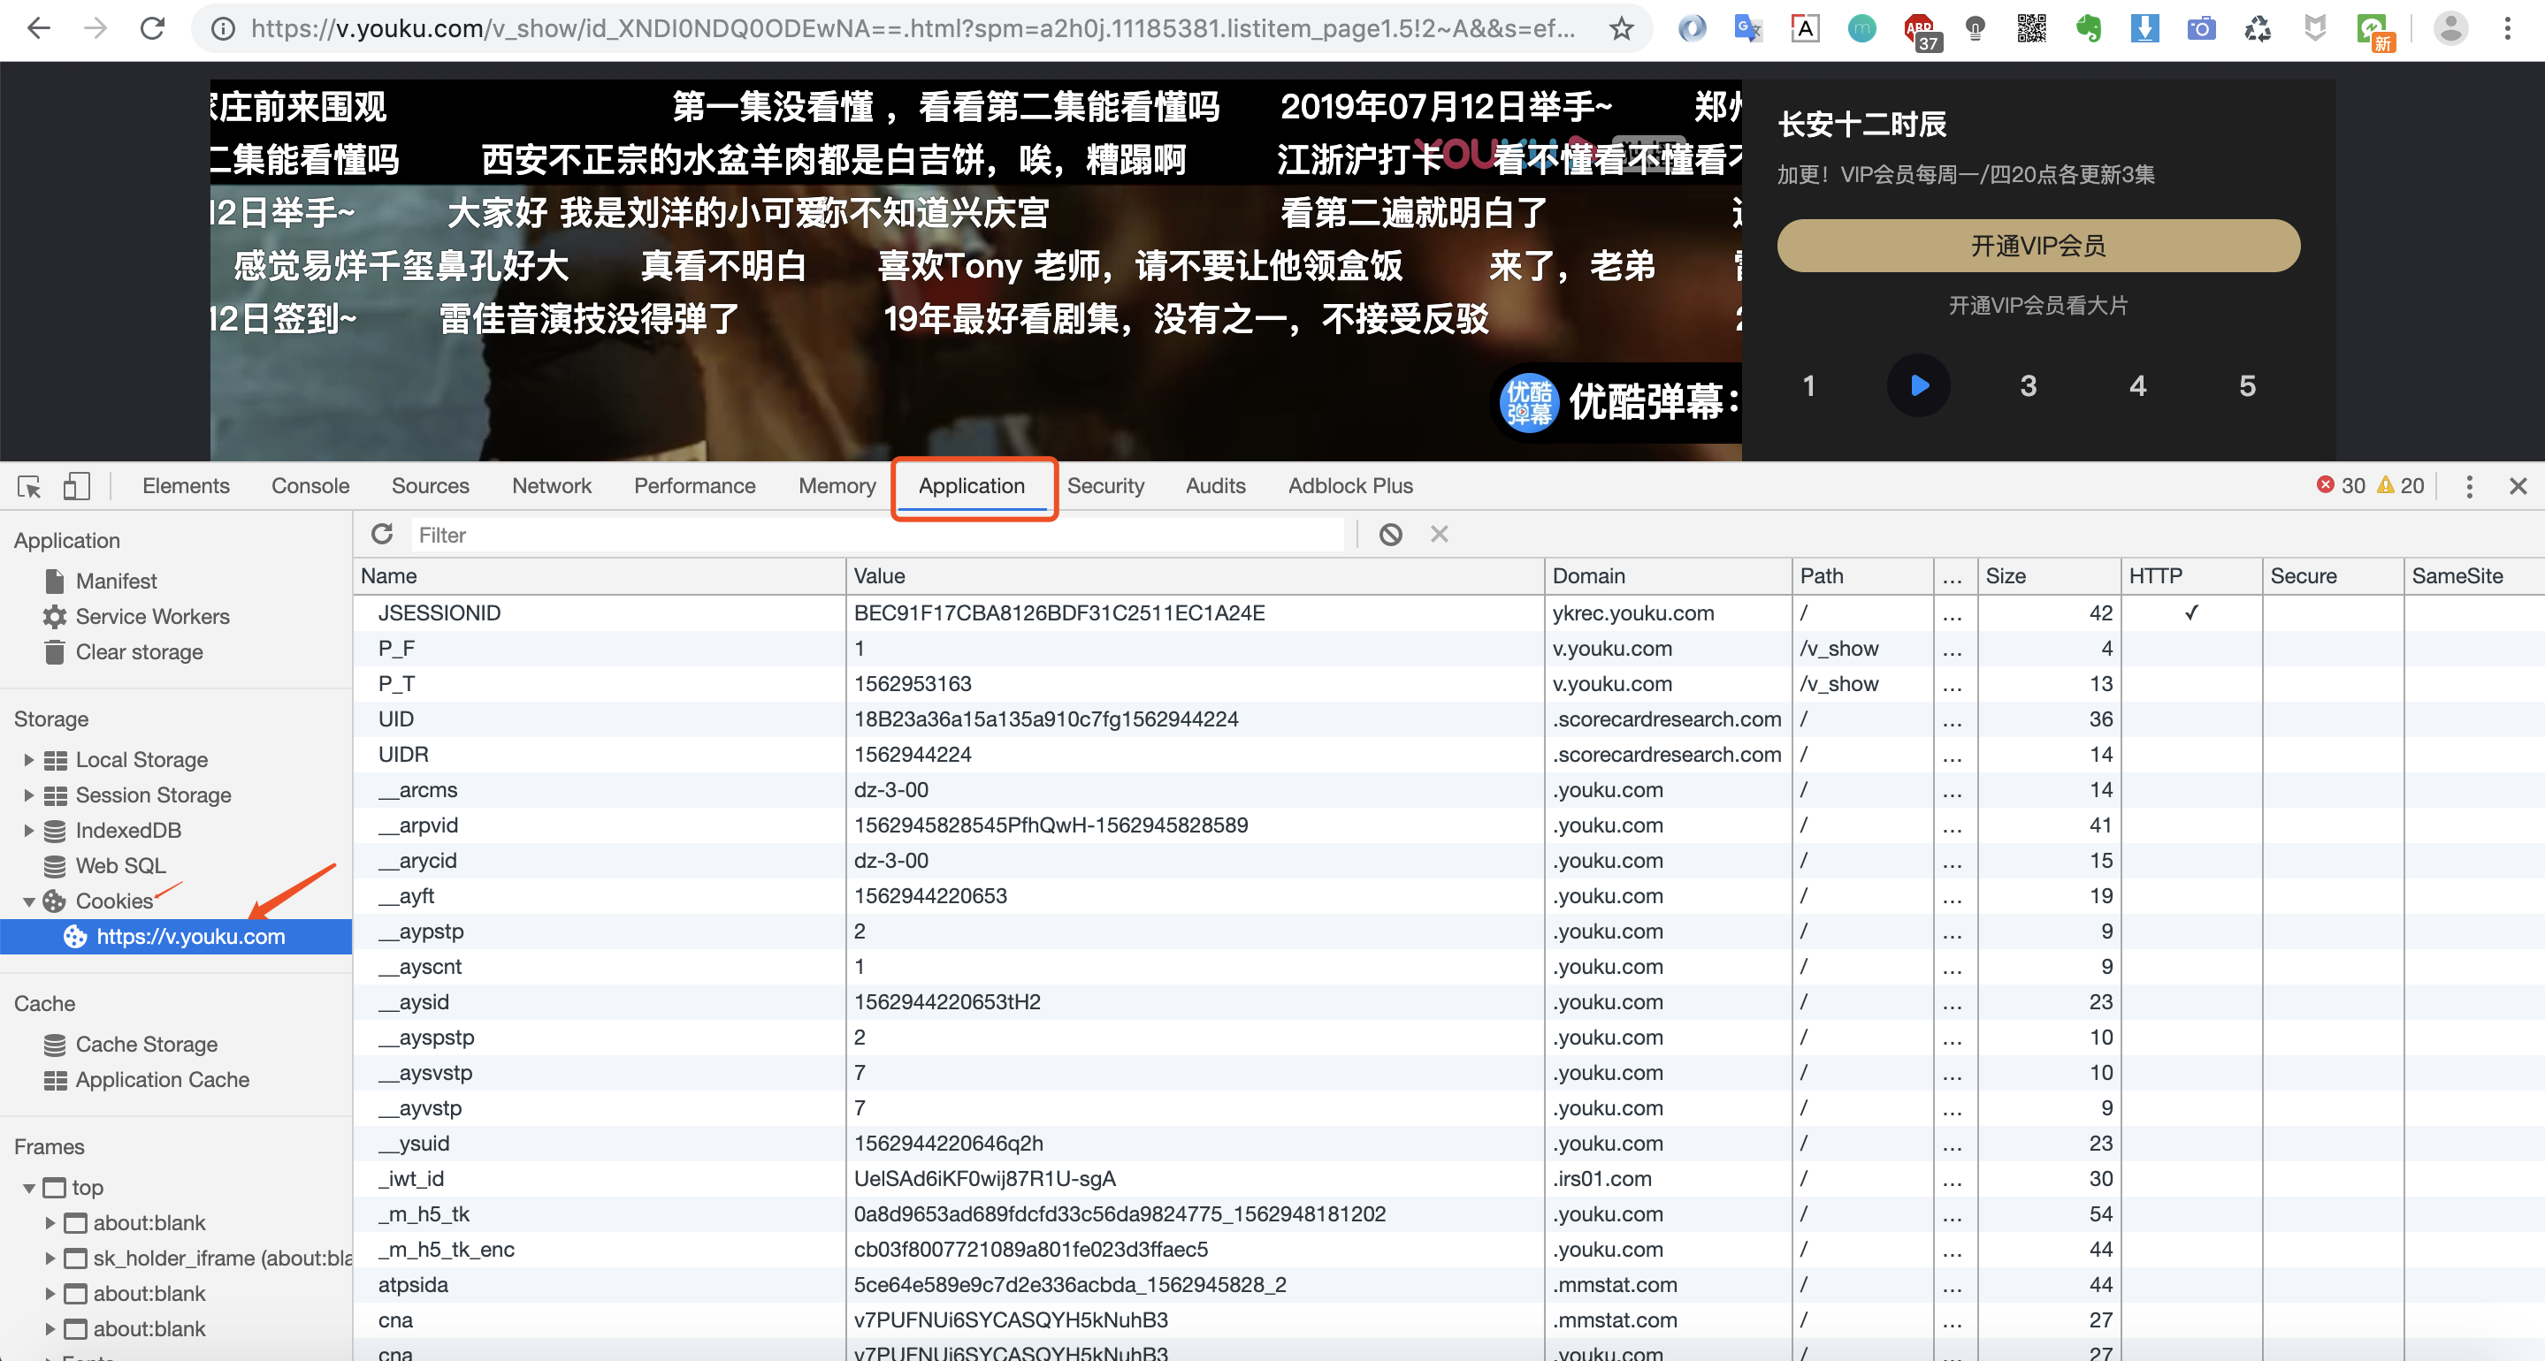The height and width of the screenshot is (1361, 2545).
Task: Click the play button in video player
Action: (x=1917, y=384)
